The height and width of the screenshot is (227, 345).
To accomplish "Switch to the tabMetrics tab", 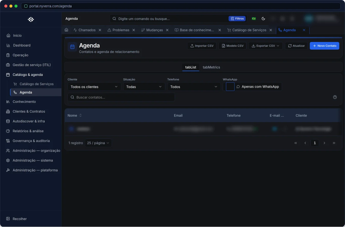I will pos(211,67).
